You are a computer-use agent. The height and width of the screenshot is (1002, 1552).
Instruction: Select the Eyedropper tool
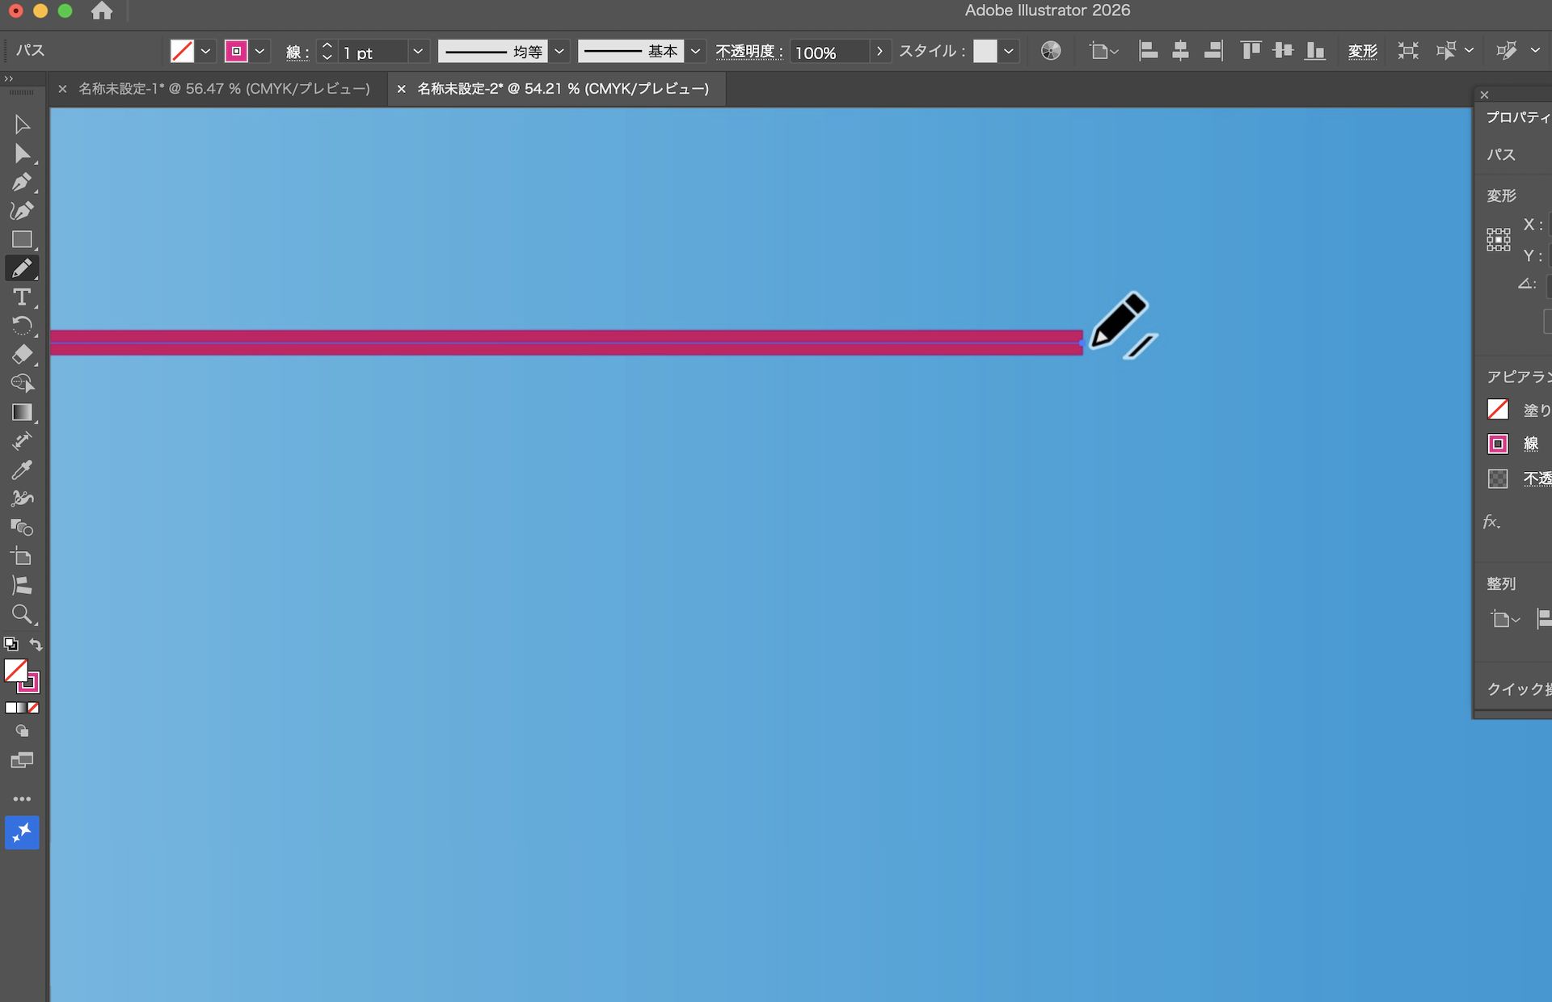point(23,469)
